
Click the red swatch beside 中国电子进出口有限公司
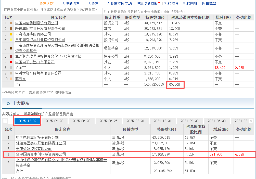click(11, 62)
